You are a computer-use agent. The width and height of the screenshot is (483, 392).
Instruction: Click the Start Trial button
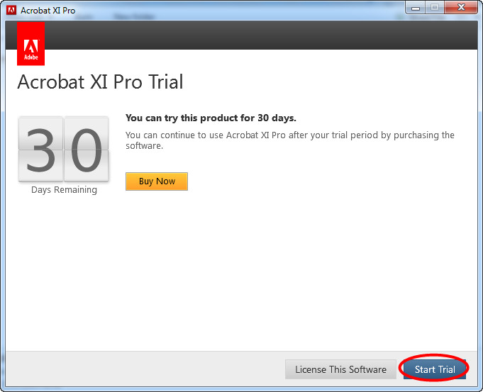tap(434, 369)
